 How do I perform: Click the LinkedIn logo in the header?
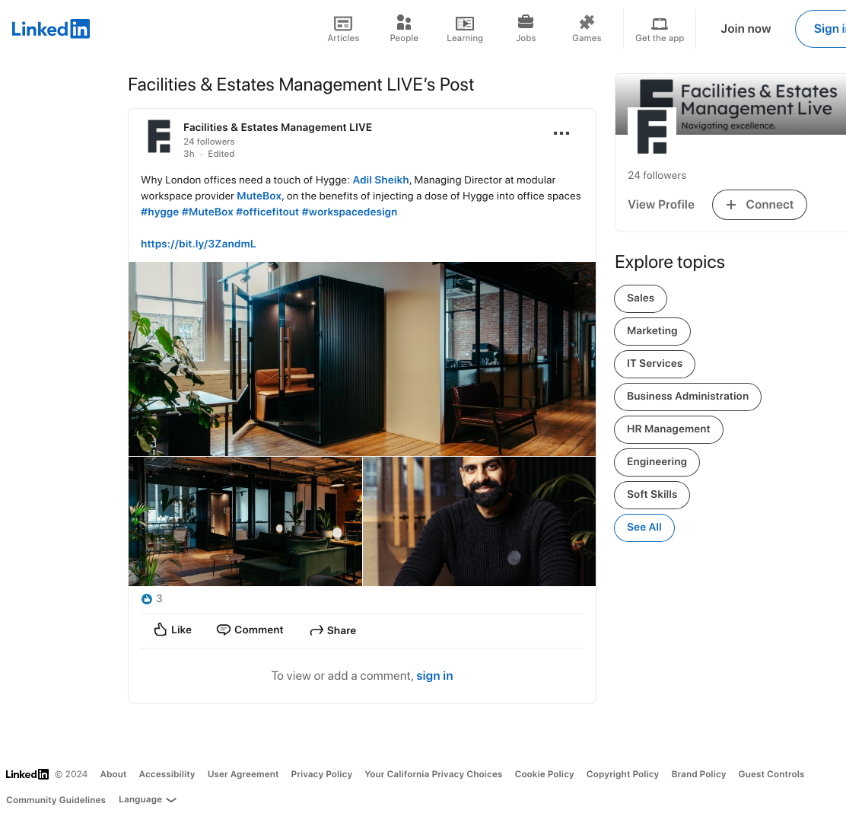(51, 29)
